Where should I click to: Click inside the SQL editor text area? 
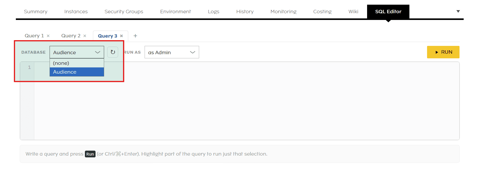point(247,101)
